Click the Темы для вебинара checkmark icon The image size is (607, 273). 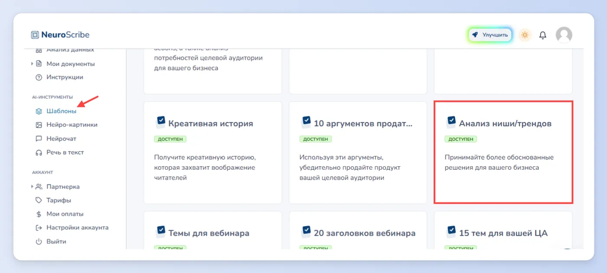160,231
